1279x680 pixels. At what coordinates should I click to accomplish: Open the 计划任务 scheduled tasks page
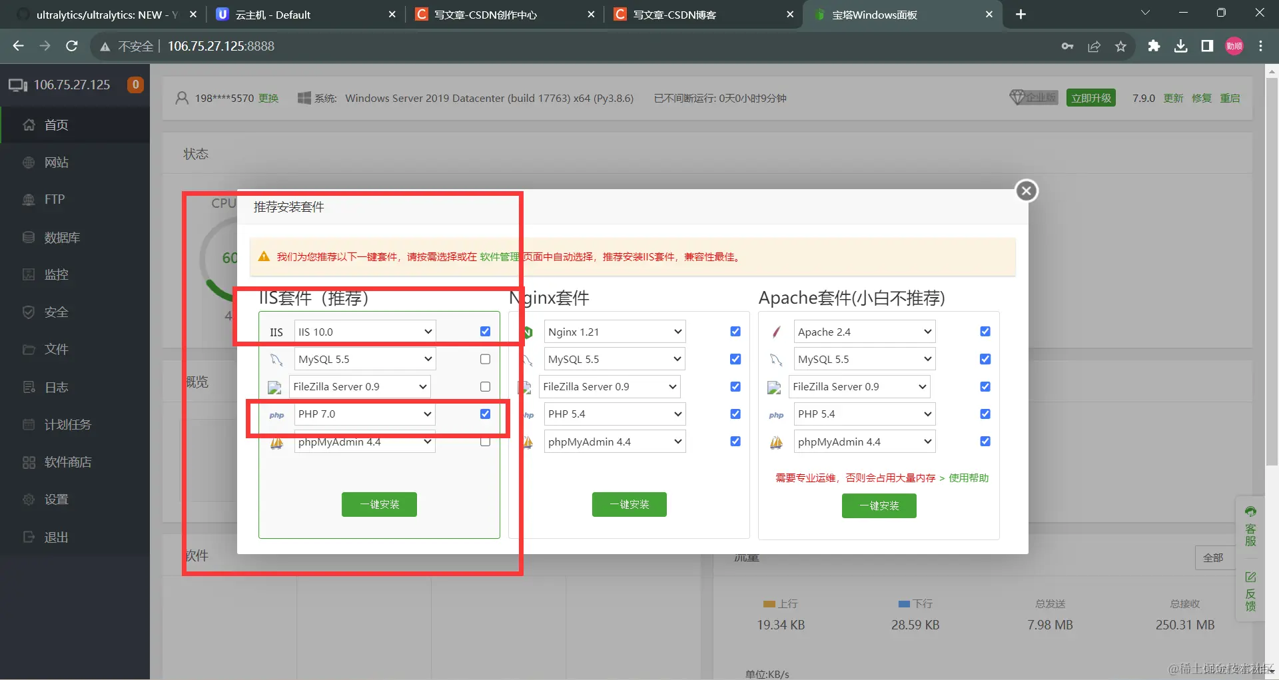point(65,424)
